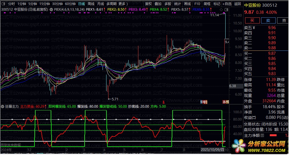The height and width of the screenshot is (155, 290).
Task: Click the red 买 buy button
Action: point(252,20)
